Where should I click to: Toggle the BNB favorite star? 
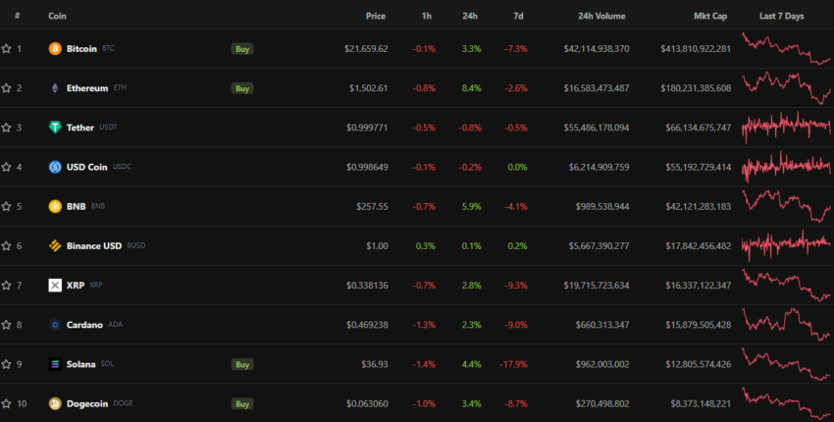point(7,206)
